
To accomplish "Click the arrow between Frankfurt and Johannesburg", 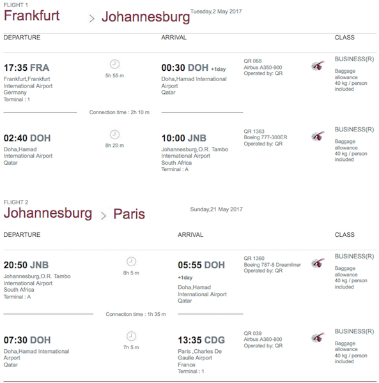I will tap(91, 19).
